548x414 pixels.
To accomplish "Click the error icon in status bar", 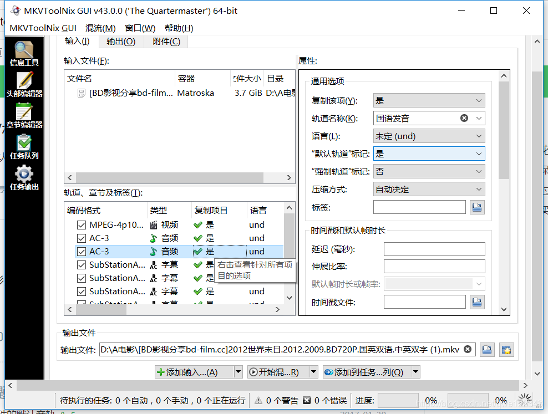I will [x=307, y=400].
